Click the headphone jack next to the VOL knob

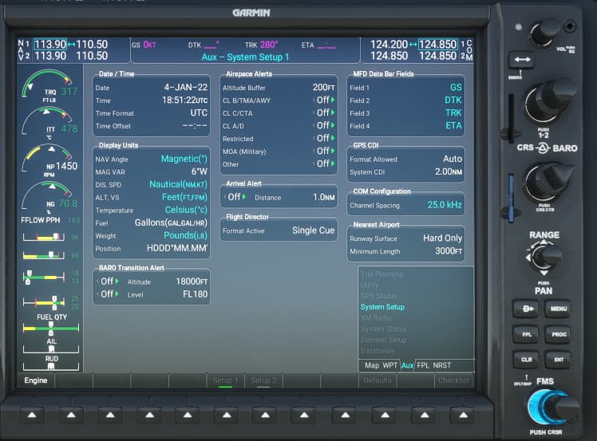tap(570, 26)
